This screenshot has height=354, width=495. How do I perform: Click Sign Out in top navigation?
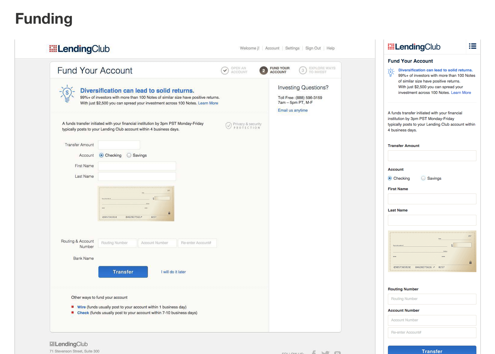pos(313,48)
